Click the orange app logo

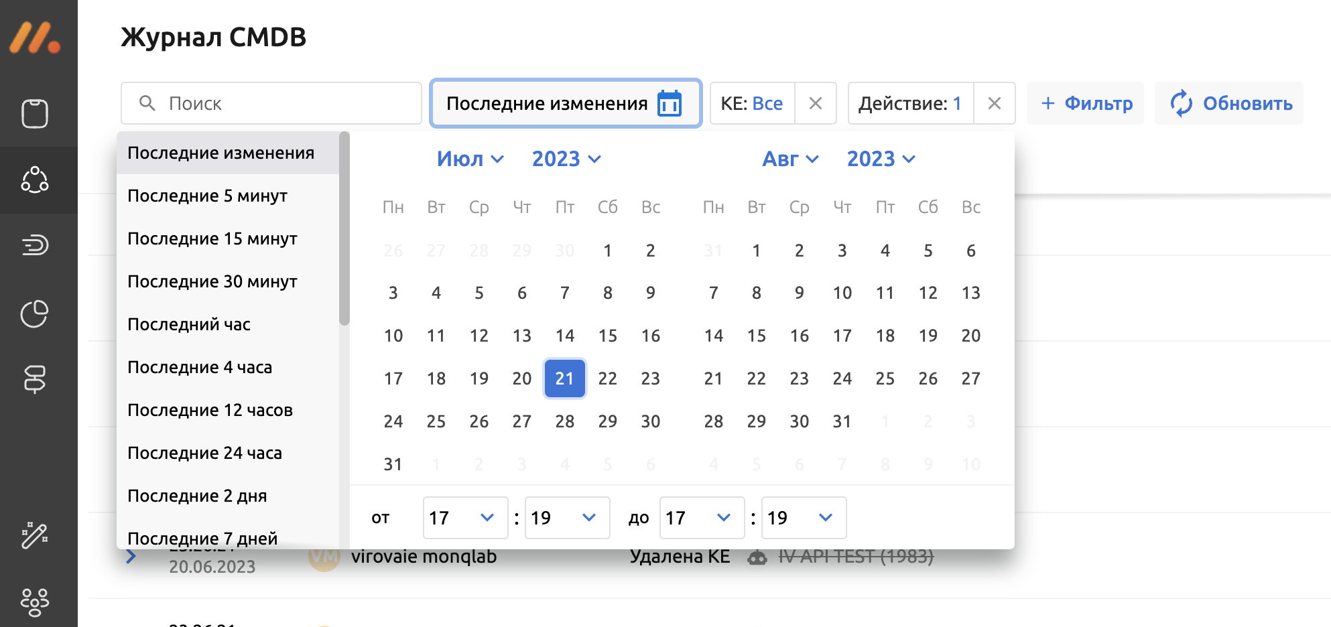(36, 38)
